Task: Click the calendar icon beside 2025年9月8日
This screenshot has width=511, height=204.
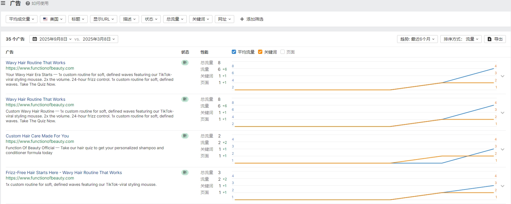Action: 35,39
